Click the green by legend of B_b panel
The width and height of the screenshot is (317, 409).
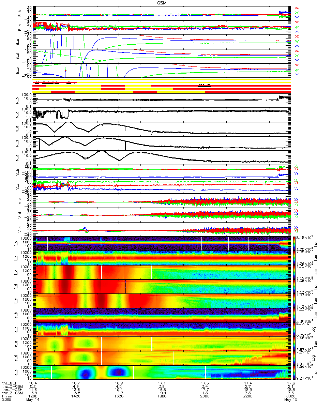297,12
